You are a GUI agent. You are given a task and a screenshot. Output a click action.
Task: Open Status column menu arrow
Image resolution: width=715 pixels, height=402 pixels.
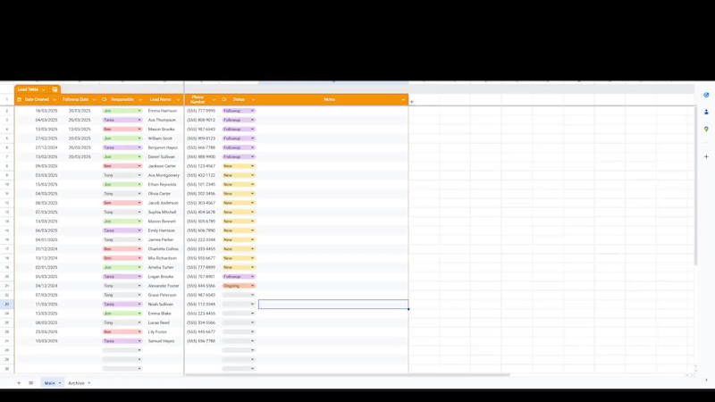(253, 99)
